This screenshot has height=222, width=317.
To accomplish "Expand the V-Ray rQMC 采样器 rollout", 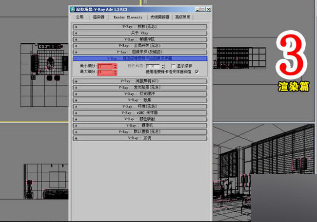I will click(x=140, y=113).
